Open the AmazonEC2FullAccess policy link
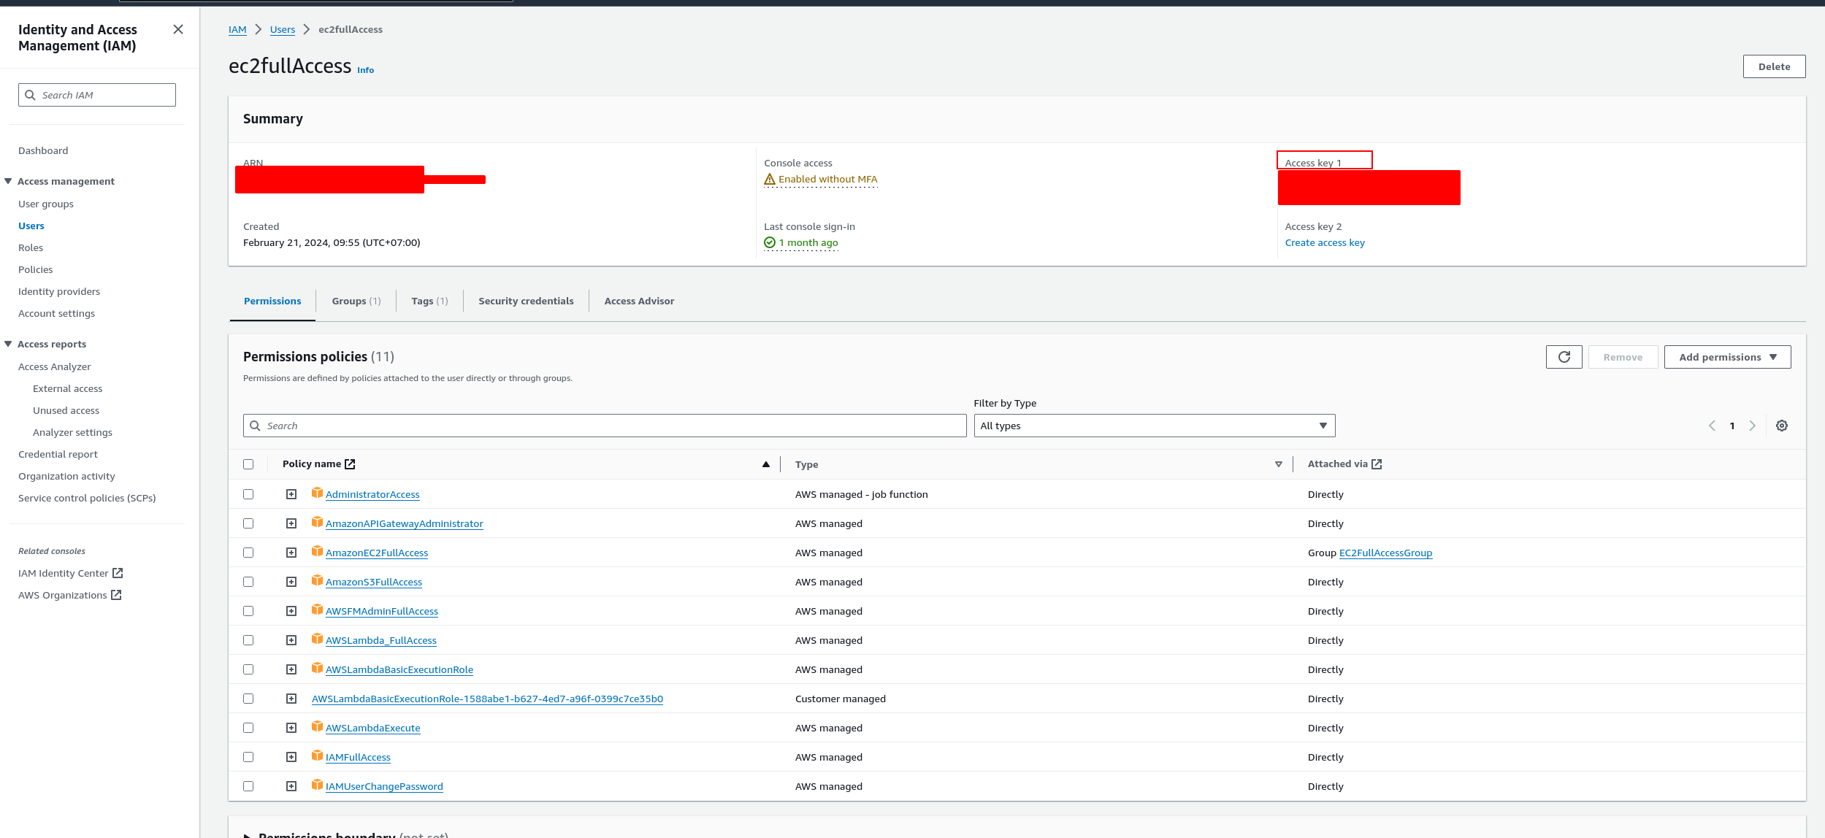The image size is (1825, 838). point(377,553)
